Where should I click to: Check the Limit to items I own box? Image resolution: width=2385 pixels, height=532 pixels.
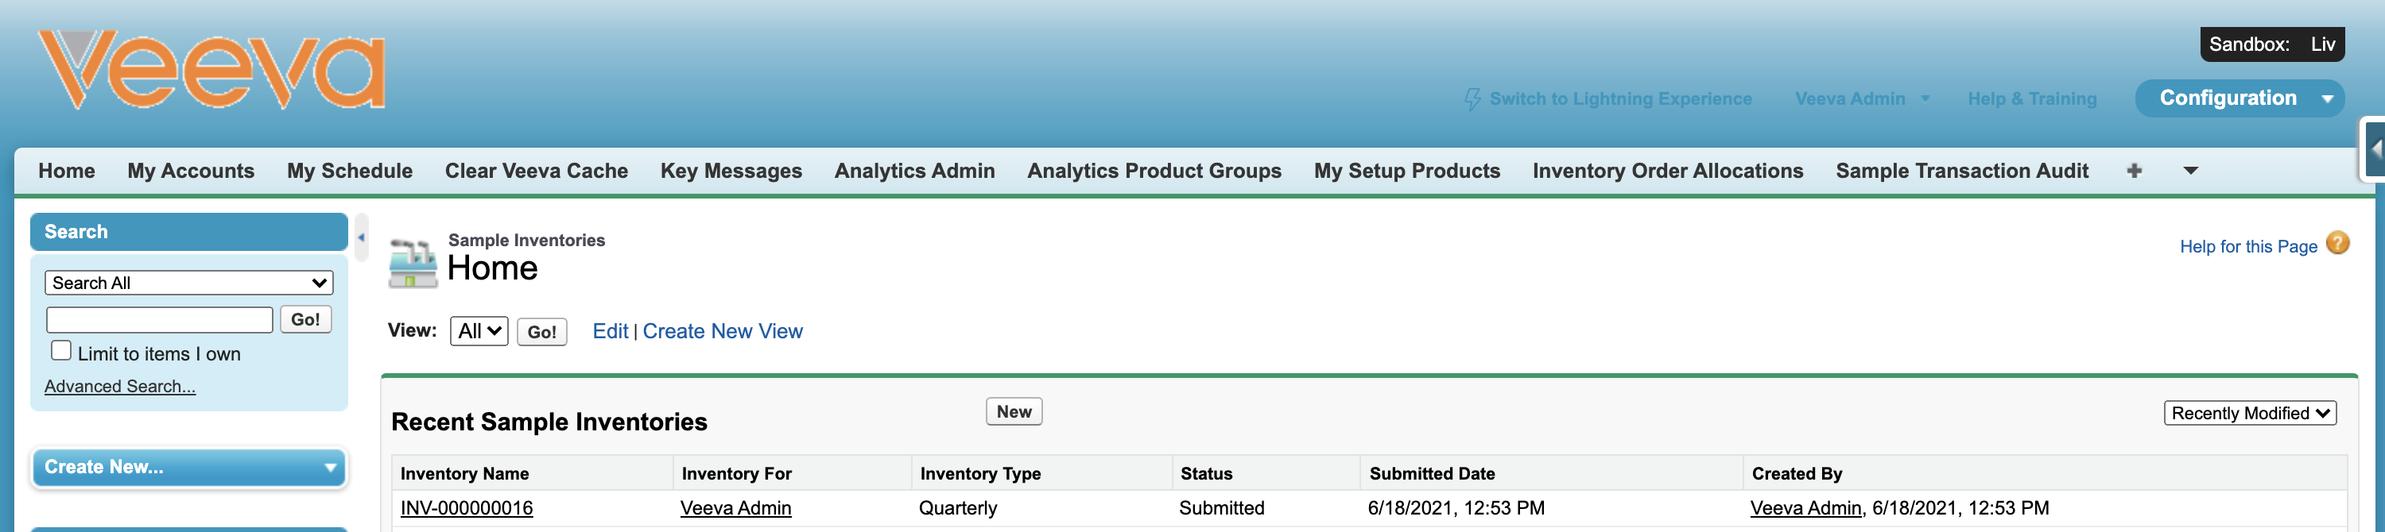(61, 351)
